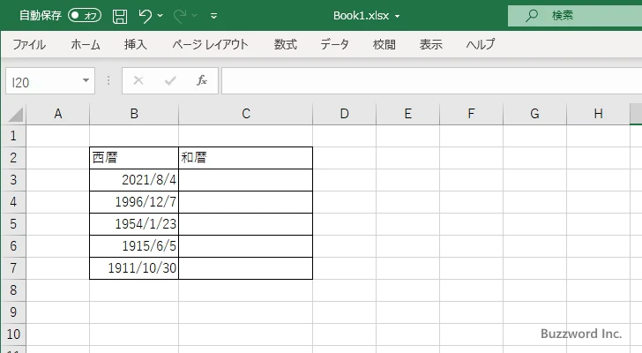The height and width of the screenshot is (353, 642).
Task: Click the Redo arrow icon
Action: click(x=179, y=16)
